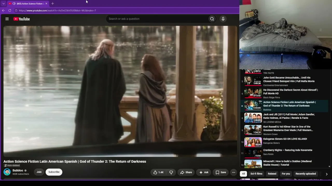The image size is (332, 186).
Task: Open more actions three-dot menu
Action: [233, 172]
